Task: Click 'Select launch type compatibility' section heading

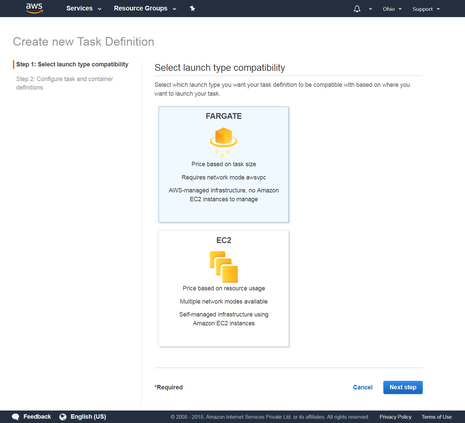Action: 220,68
